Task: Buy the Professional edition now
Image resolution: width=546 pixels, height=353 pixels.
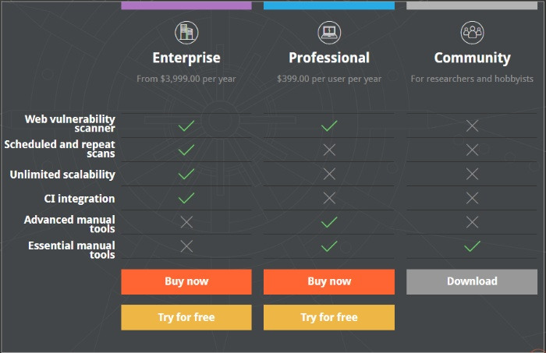Action: pos(329,282)
